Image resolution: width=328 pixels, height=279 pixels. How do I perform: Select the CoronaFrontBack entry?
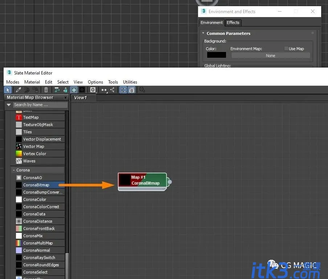40,229
